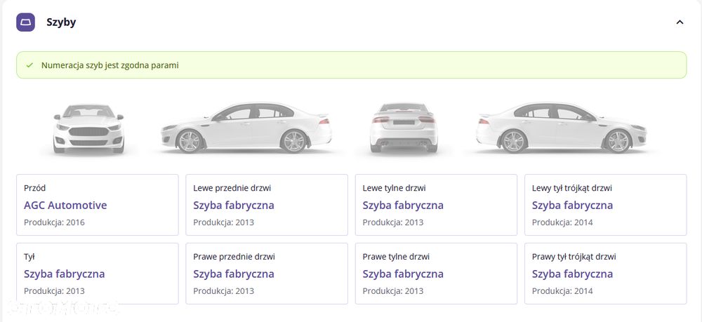Click the 'Prawe przednie drzwi' label
The width and height of the screenshot is (702, 322).
(234, 257)
